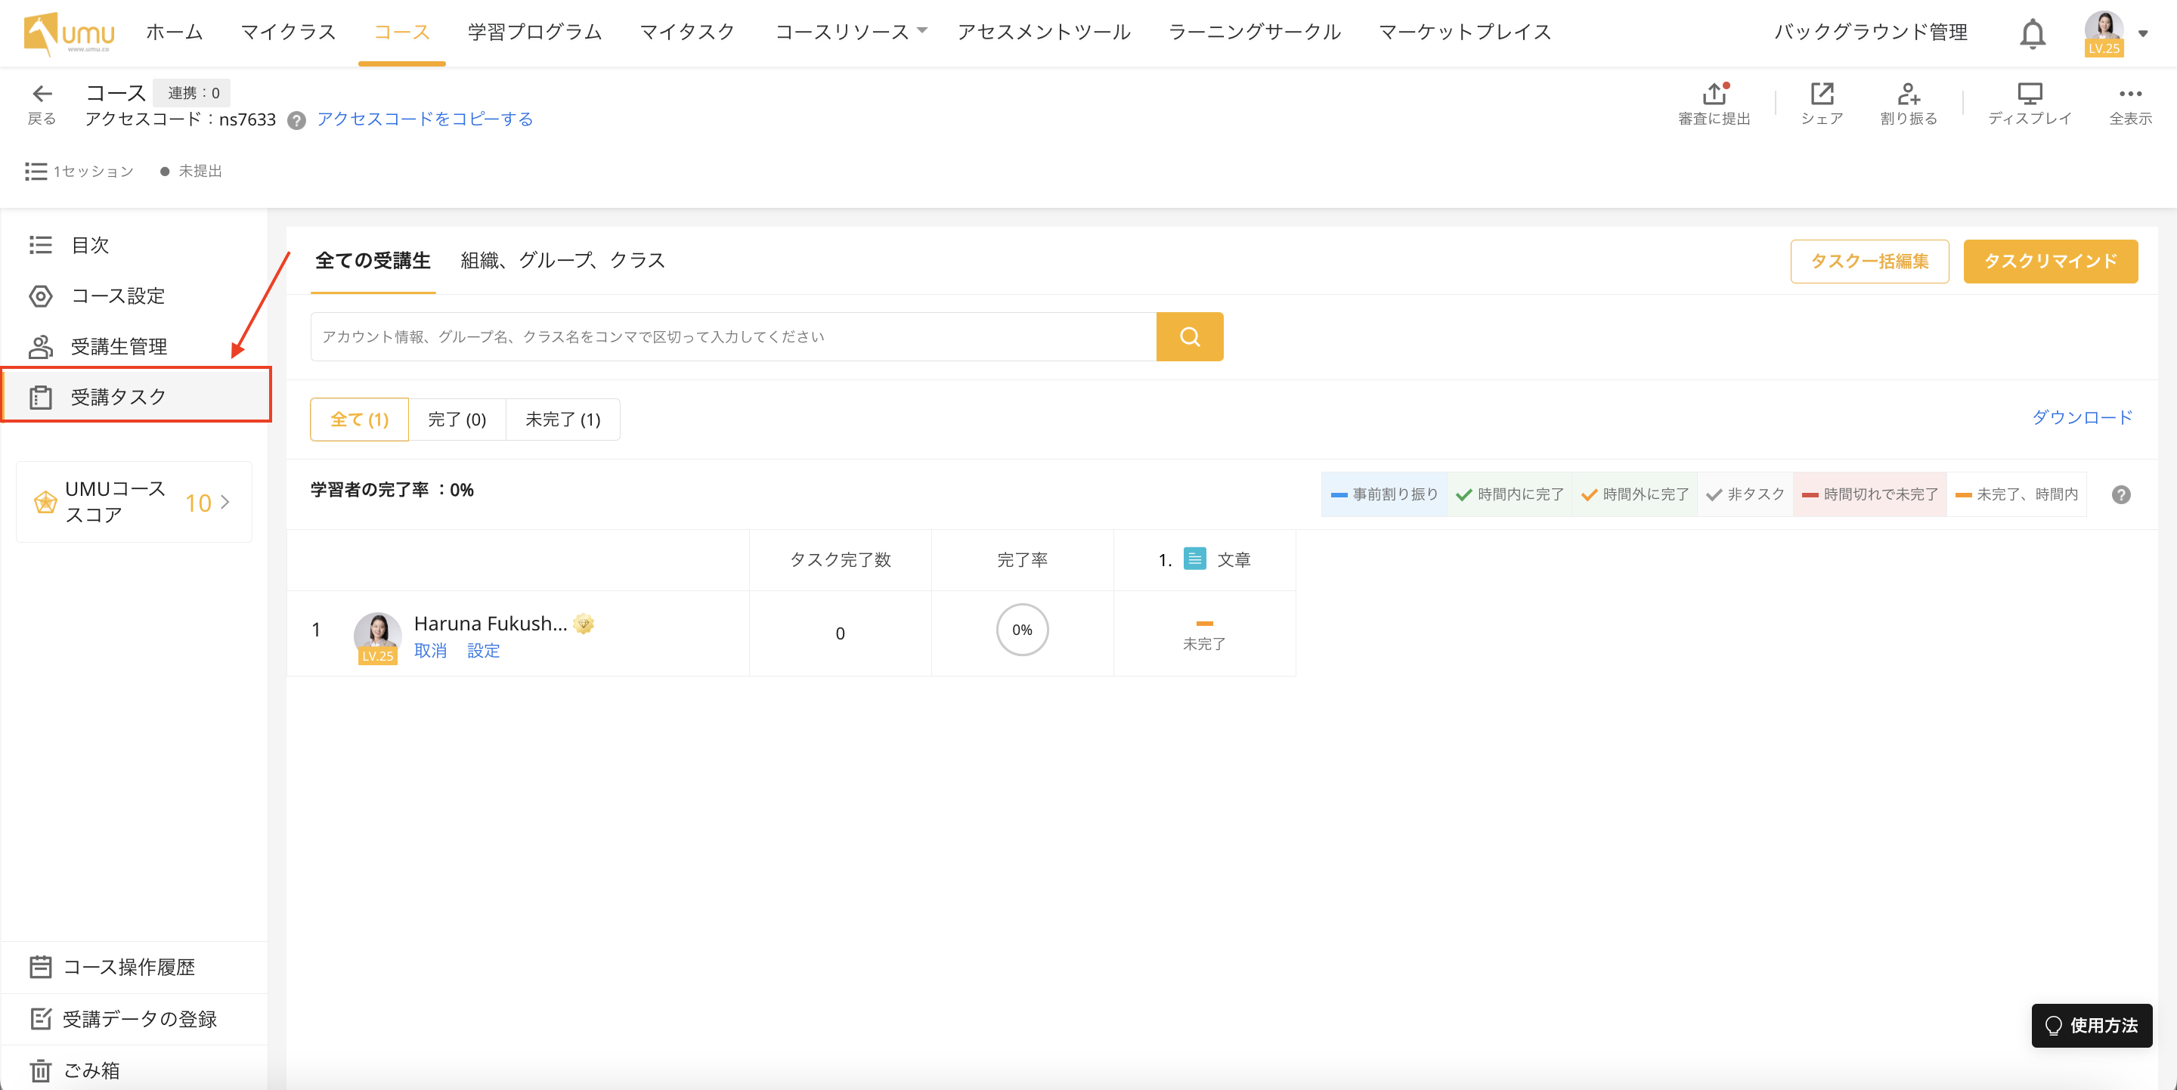Click the legend help question mark icon
Screen dimensions: 2177x1090
click(x=2120, y=494)
